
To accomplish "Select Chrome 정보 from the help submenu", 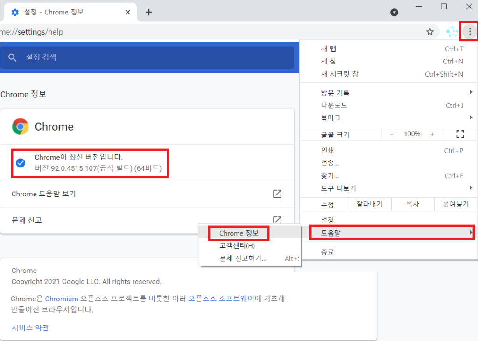I will click(x=238, y=233).
